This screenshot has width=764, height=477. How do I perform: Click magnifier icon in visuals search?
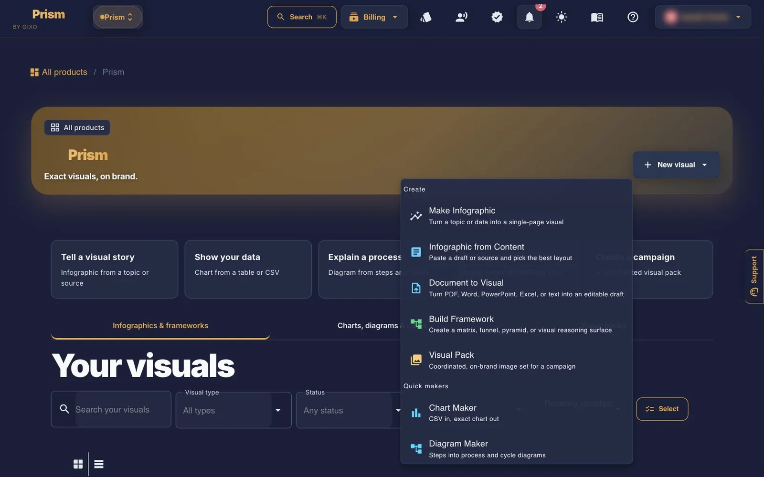pyautogui.click(x=64, y=409)
